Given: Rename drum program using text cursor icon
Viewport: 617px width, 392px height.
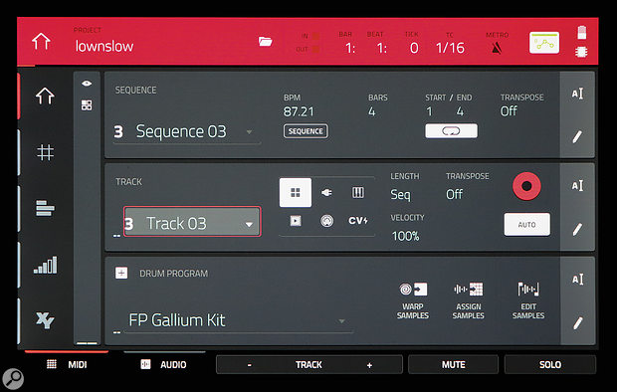Looking at the screenshot, I should [x=577, y=279].
